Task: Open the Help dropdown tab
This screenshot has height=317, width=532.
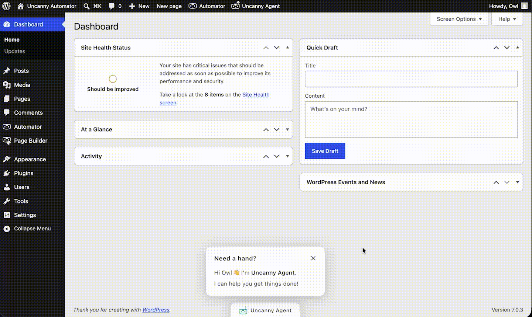Action: click(507, 19)
